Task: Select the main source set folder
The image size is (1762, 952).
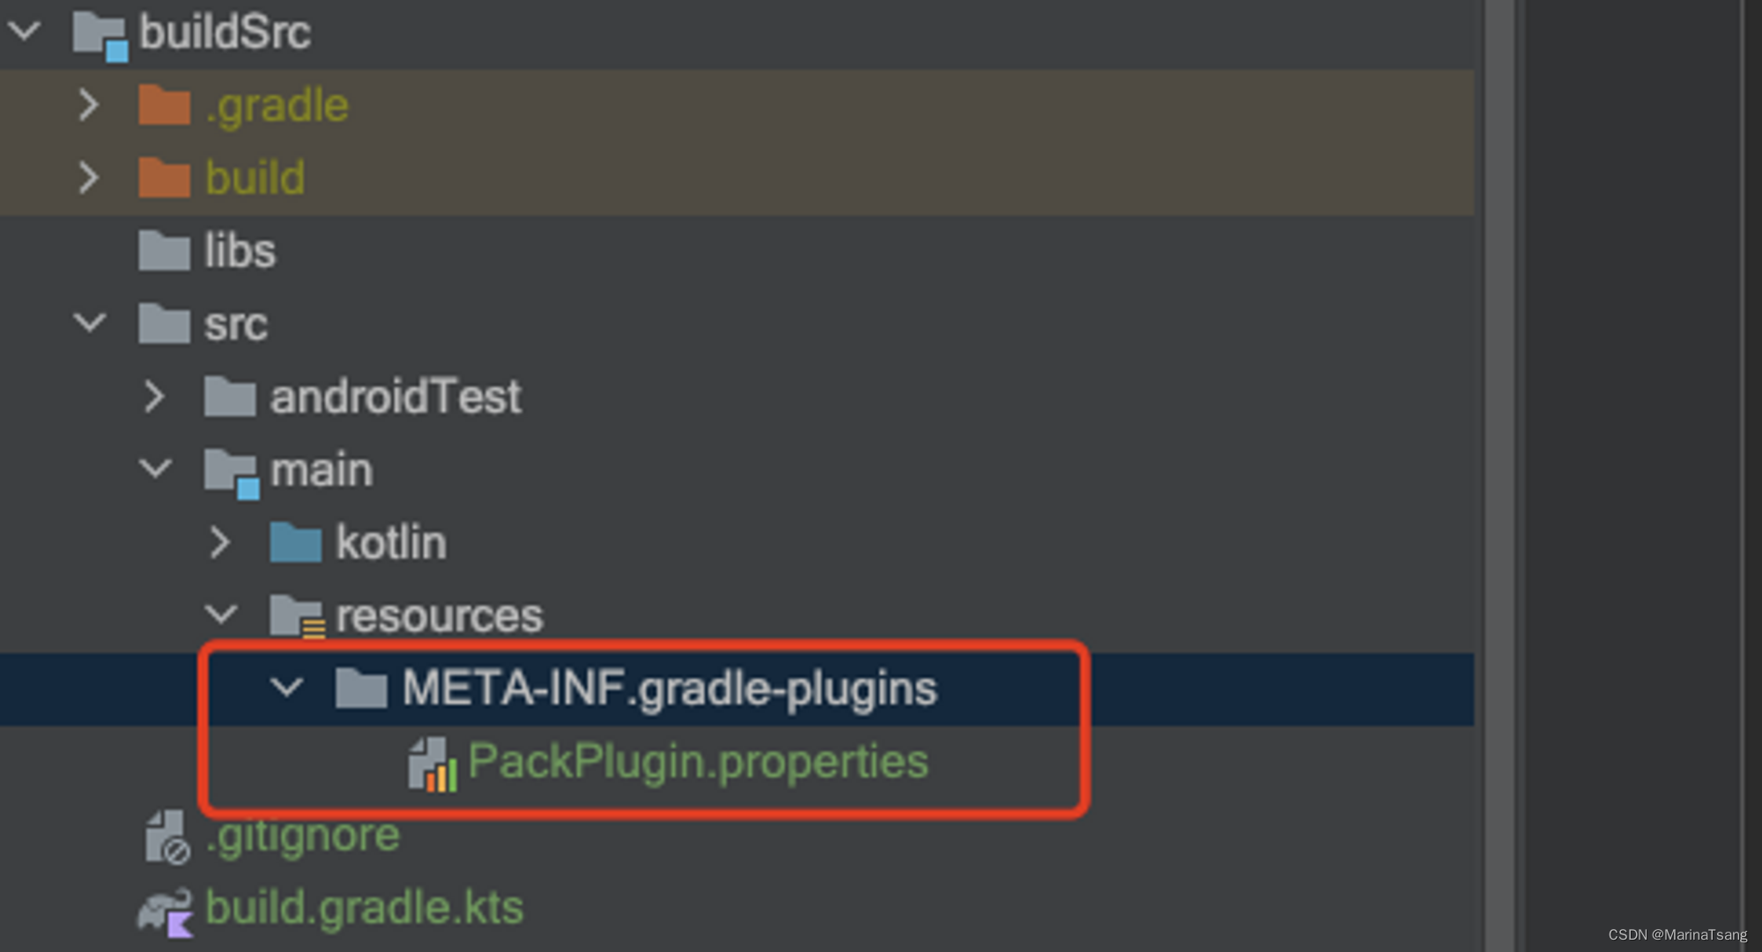Action: tap(322, 470)
